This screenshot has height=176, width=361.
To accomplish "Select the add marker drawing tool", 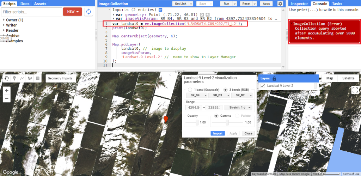I will 14,78.
